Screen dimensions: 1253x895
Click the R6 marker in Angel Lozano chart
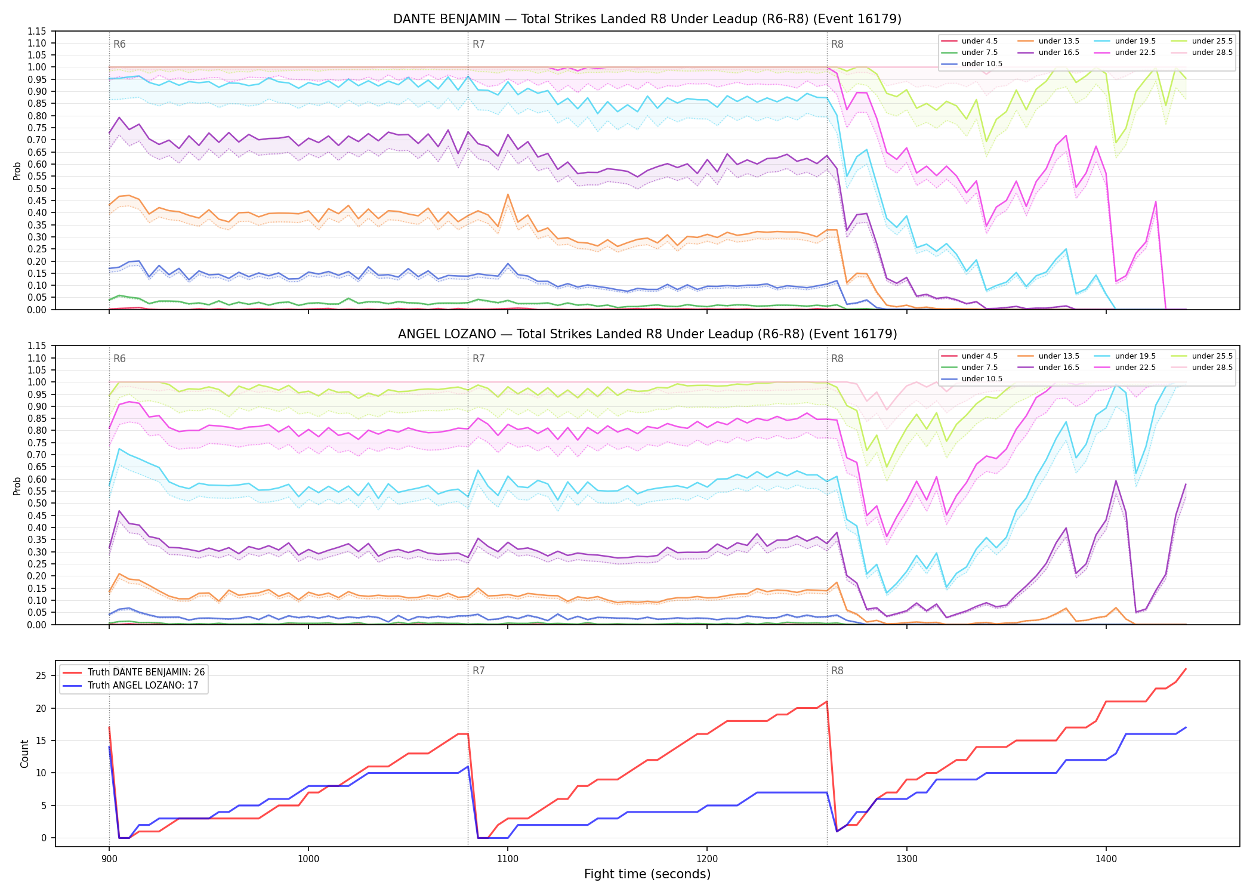[x=119, y=359]
